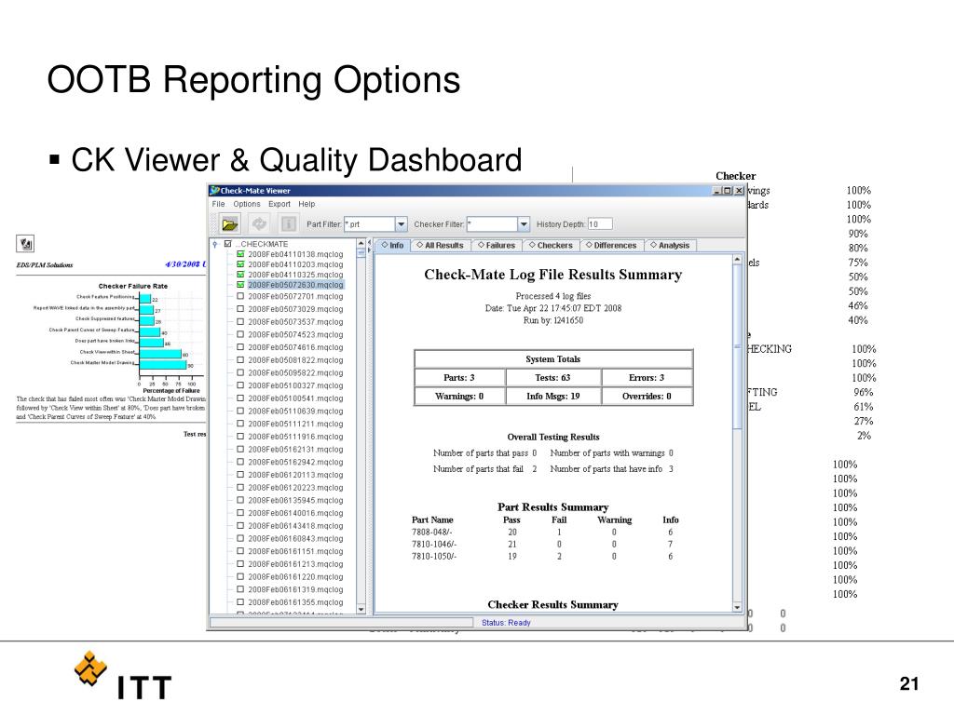Check the 2008Feb05072701.mqclog box
The width and height of the screenshot is (954, 715).
240,296
